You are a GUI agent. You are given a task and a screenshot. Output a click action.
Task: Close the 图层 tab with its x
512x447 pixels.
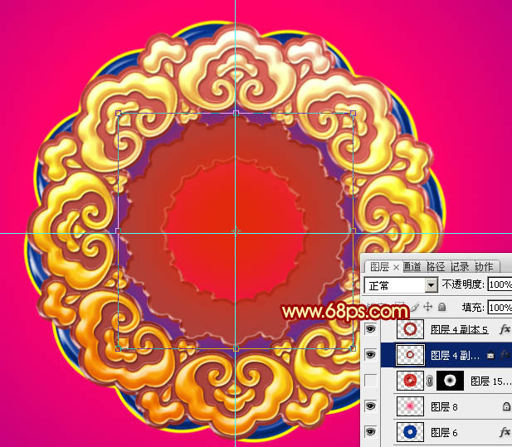pos(396,268)
